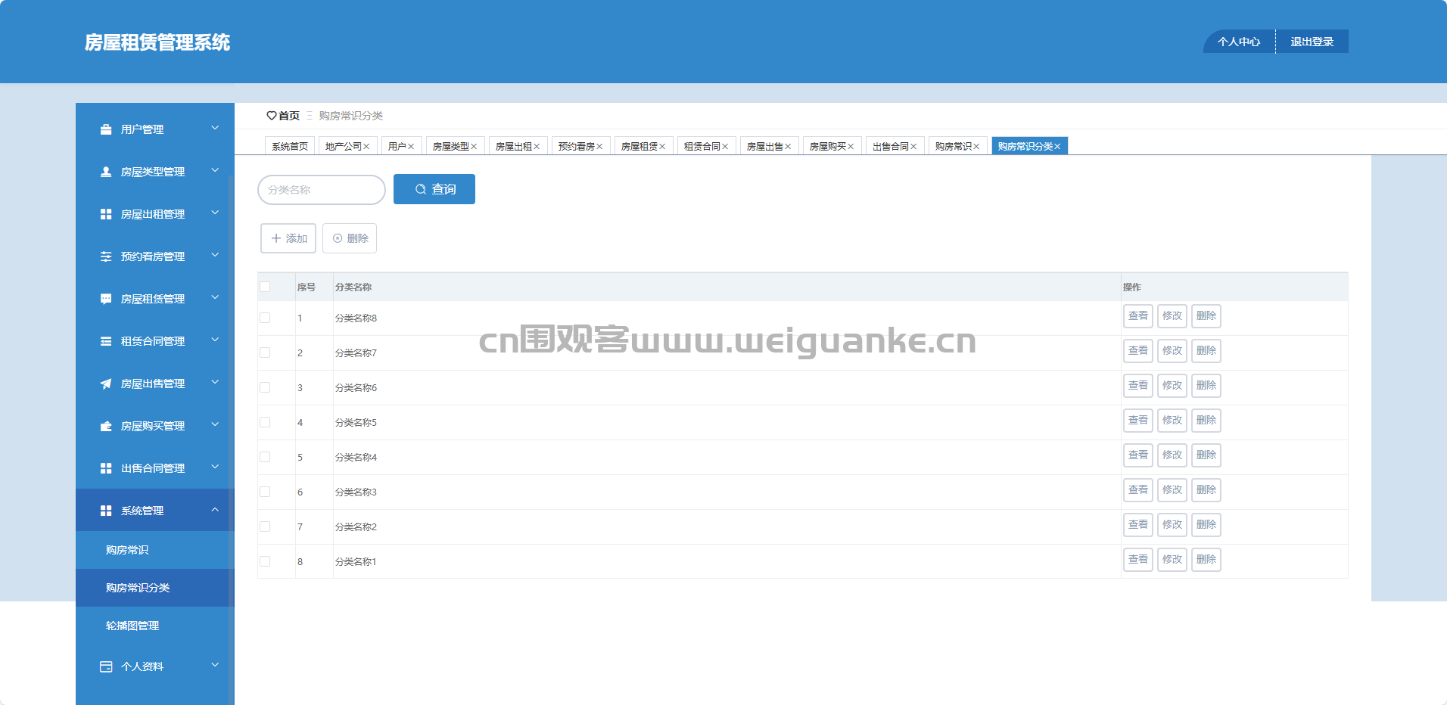Click the 添加 button
Viewport: 1447px width, 705px height.
coord(288,238)
